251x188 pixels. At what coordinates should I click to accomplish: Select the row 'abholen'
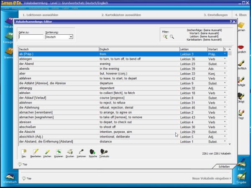pos(123,93)
